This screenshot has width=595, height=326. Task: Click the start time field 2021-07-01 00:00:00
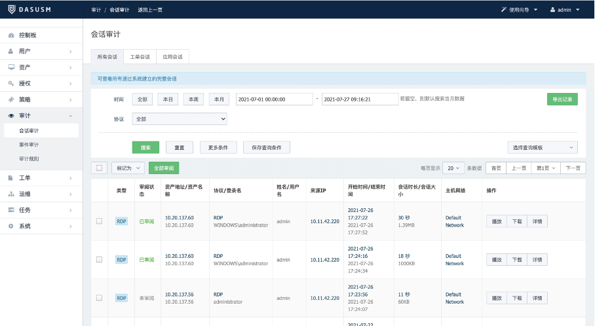[x=275, y=100]
